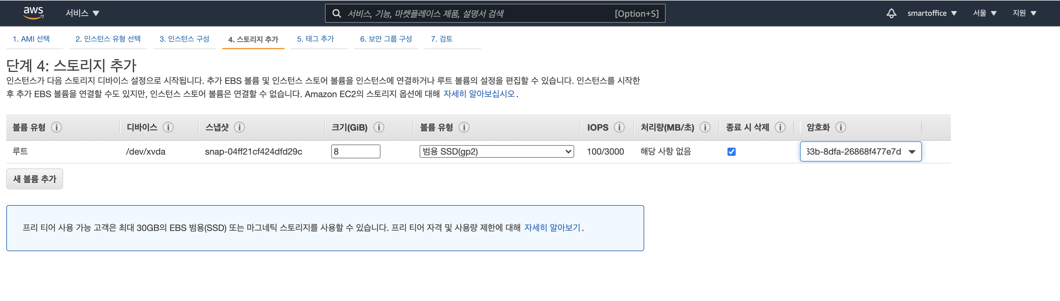Click info icon next to 처리량(MB/초) header
Viewport: 1060px width, 301px height.
[x=705, y=127]
